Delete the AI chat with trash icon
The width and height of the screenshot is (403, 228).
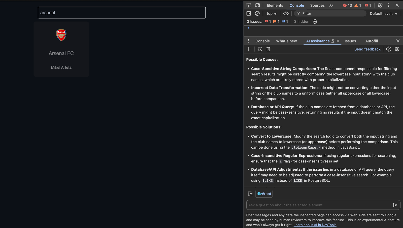[x=268, y=49]
